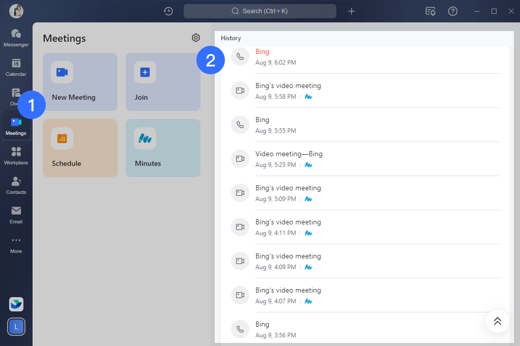Image resolution: width=520 pixels, height=346 pixels.
Task: Click the plus icon beside search
Action: pos(352,11)
